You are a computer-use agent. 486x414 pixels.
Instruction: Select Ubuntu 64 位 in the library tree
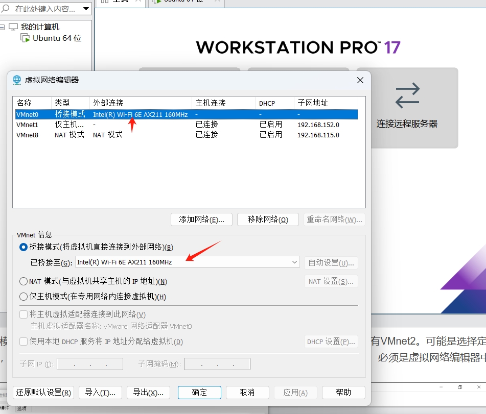click(57, 38)
